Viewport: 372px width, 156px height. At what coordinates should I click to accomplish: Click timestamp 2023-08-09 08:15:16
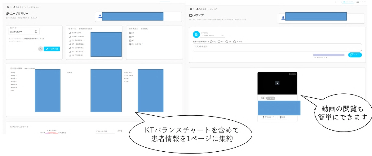point(34,39)
